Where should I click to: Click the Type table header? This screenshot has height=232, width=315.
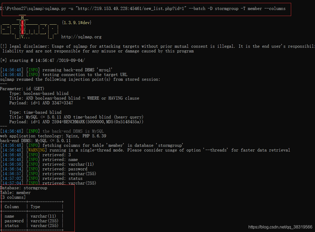pyautogui.click(x=35, y=207)
